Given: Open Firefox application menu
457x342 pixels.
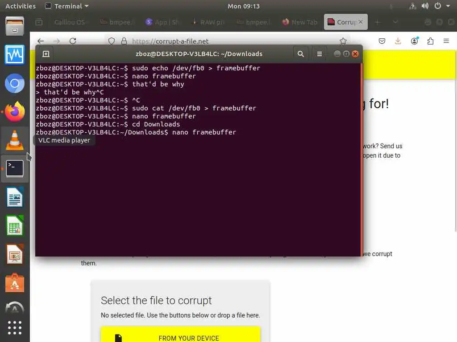Looking at the screenshot, I should [446, 41].
